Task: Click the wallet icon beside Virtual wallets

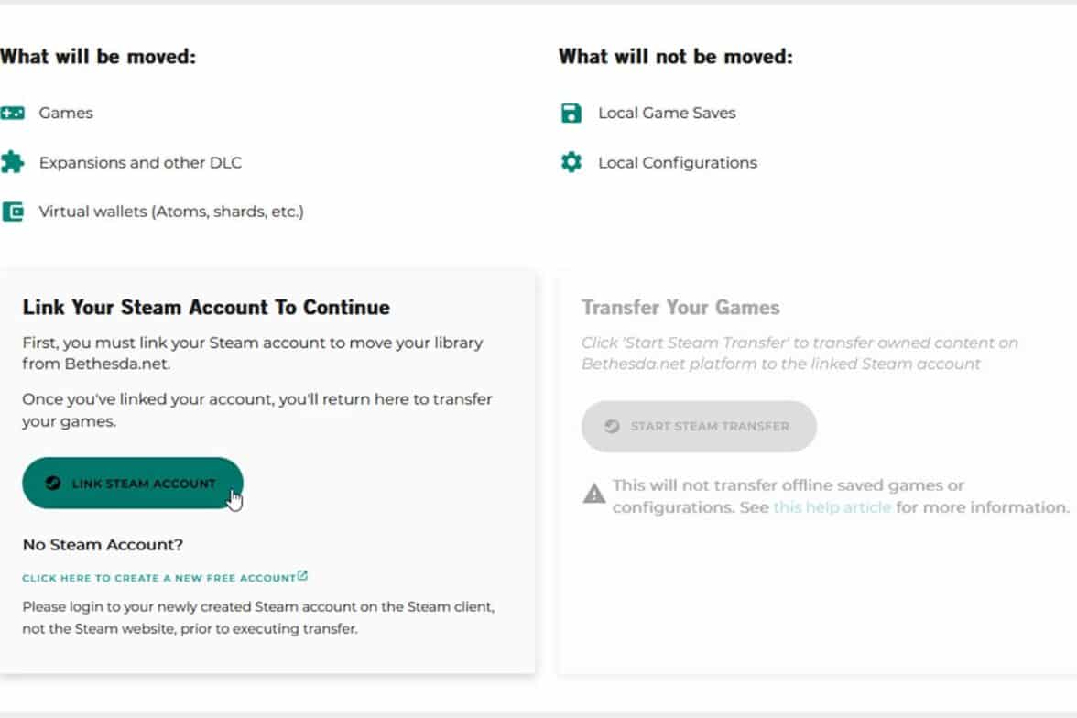Action: point(13,212)
